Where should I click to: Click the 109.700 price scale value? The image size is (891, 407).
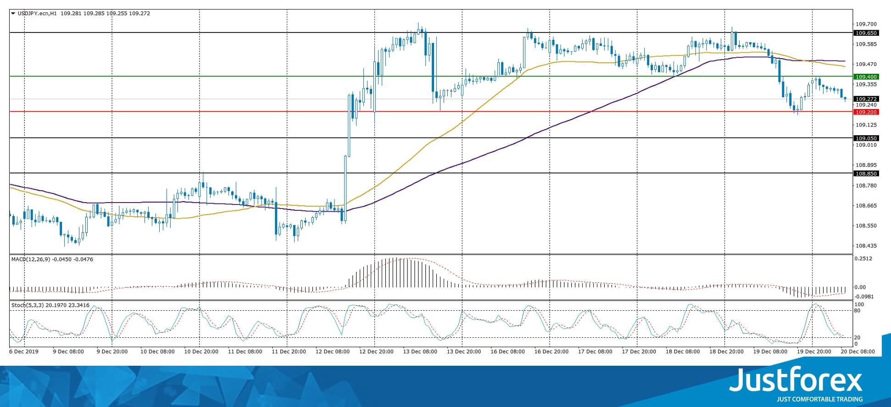(866, 24)
